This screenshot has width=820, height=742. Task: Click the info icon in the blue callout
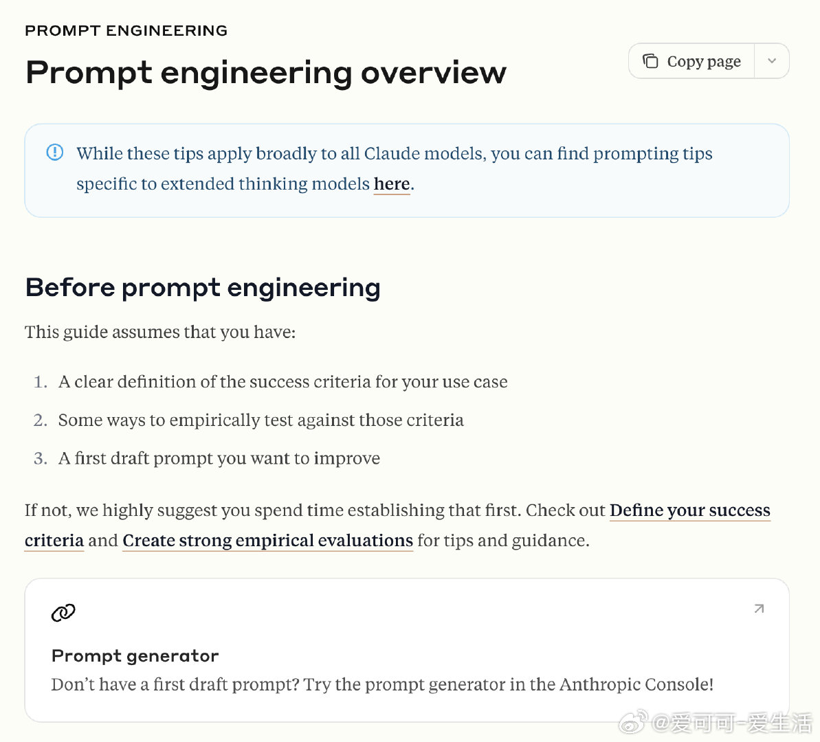coord(55,153)
